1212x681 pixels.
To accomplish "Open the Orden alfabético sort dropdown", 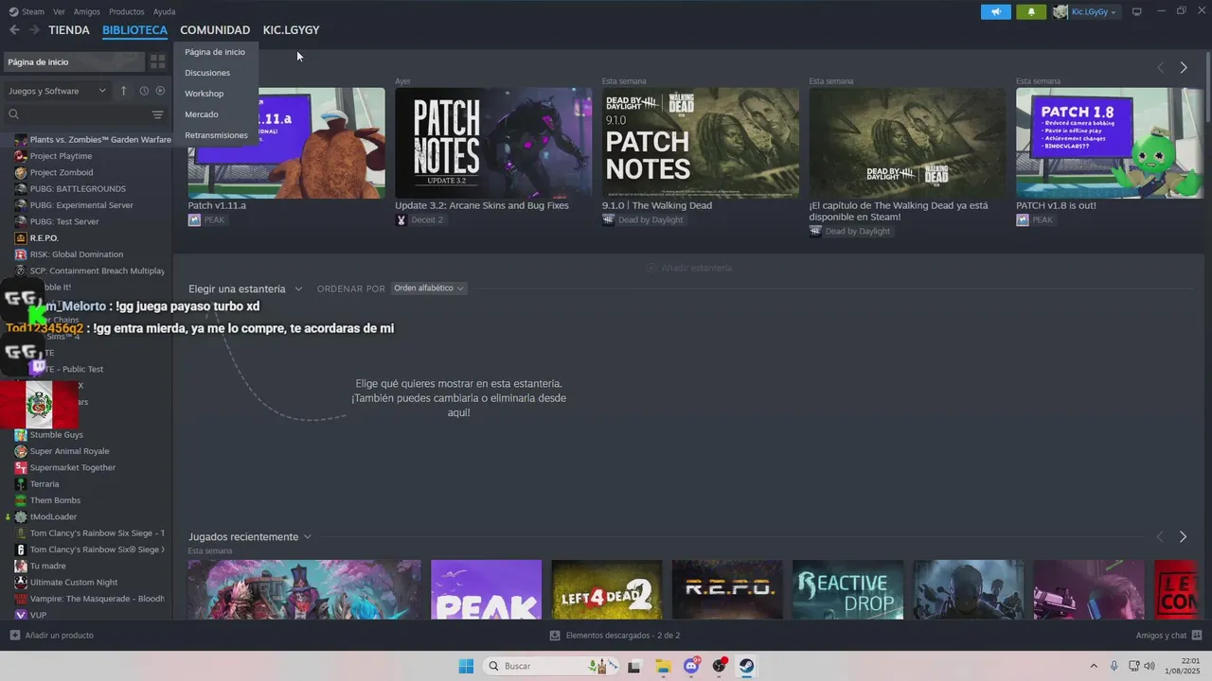I will point(429,288).
